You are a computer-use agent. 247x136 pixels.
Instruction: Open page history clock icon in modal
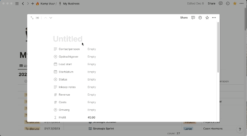(200, 17)
